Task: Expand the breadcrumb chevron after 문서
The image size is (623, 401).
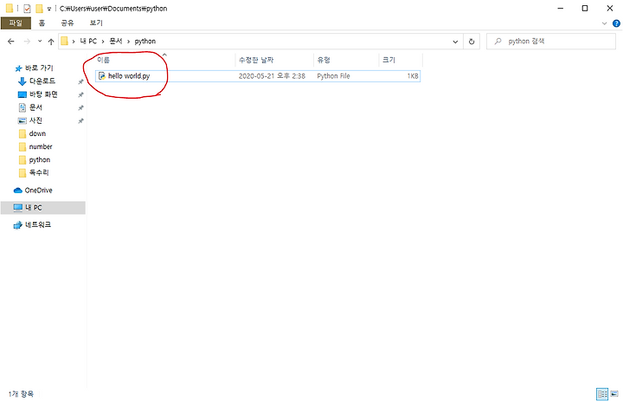Action: tap(128, 42)
